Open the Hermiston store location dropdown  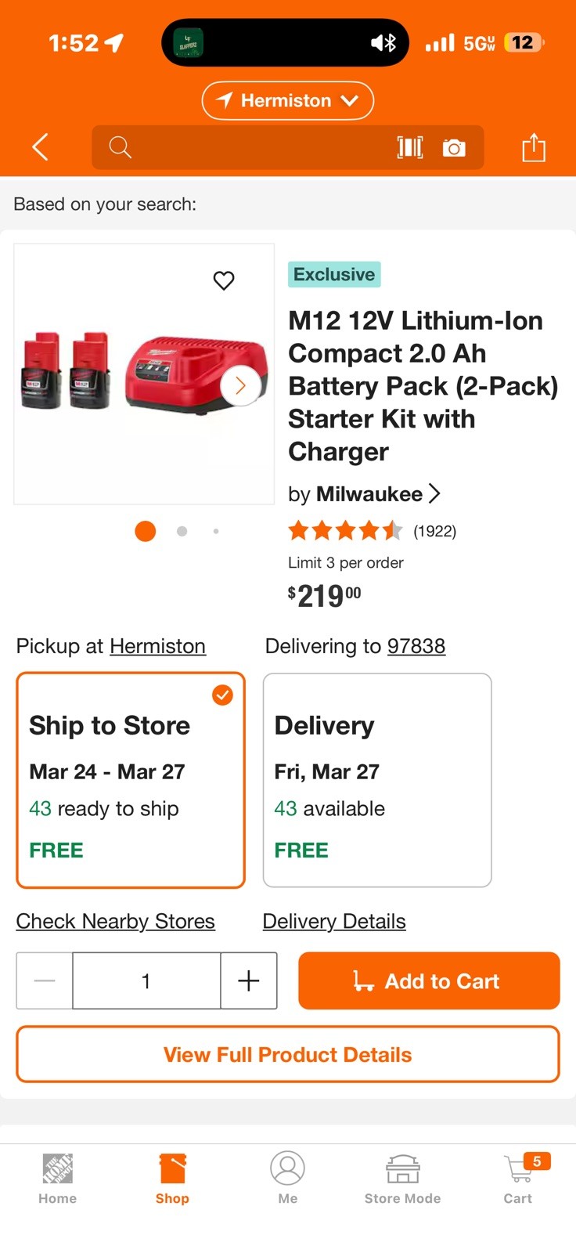tap(287, 100)
